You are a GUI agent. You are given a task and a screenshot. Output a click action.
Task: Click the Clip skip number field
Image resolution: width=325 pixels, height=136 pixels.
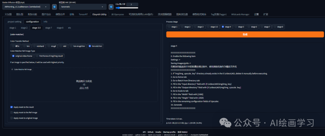tap(132, 4)
